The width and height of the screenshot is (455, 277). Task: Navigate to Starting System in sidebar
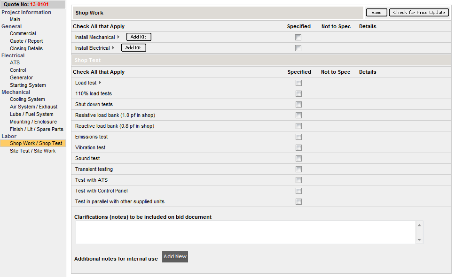tap(28, 85)
